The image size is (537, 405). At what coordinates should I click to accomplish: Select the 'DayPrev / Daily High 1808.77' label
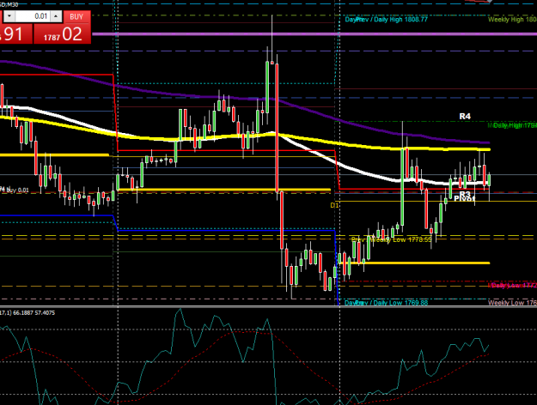[x=386, y=20]
